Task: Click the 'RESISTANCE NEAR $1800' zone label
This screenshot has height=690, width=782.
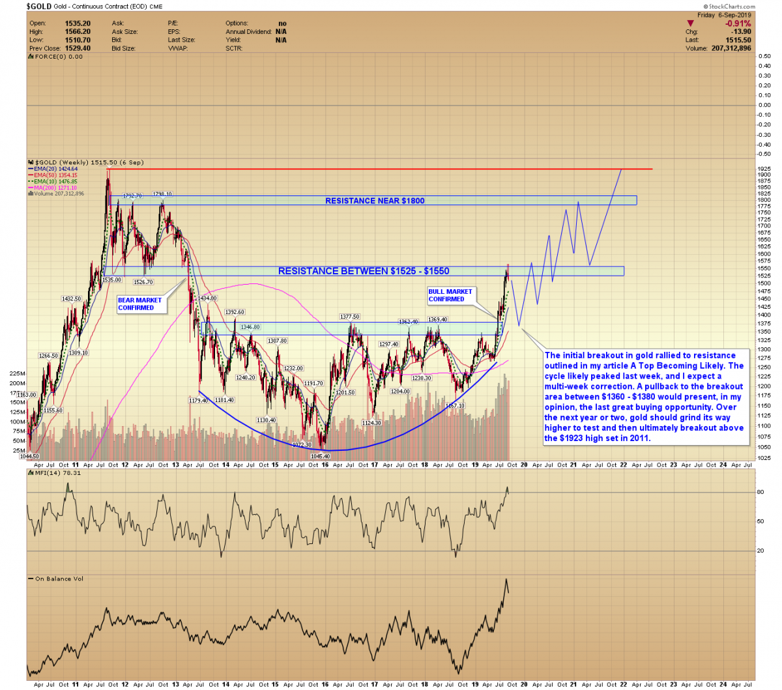Action: point(375,201)
